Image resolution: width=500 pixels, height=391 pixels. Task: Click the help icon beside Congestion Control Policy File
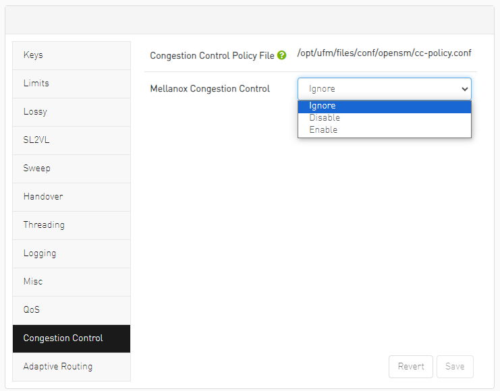click(x=282, y=55)
